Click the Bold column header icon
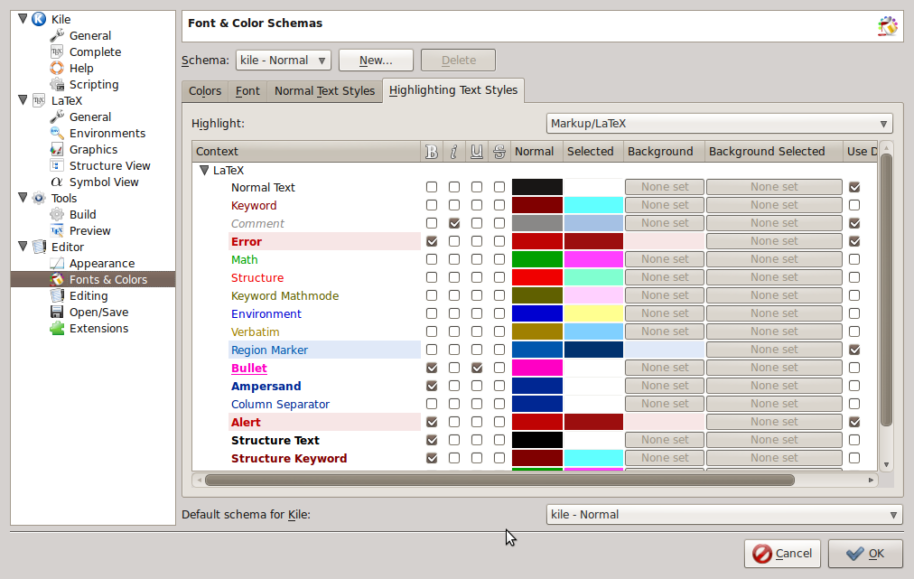The height and width of the screenshot is (579, 914). tap(432, 152)
